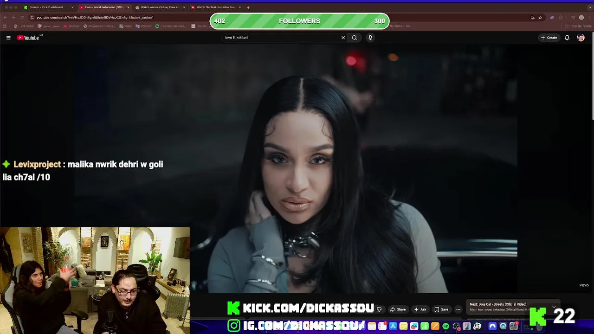
Task: Open the apps grid in bookmarks bar
Action: pyautogui.click(x=5, y=26)
